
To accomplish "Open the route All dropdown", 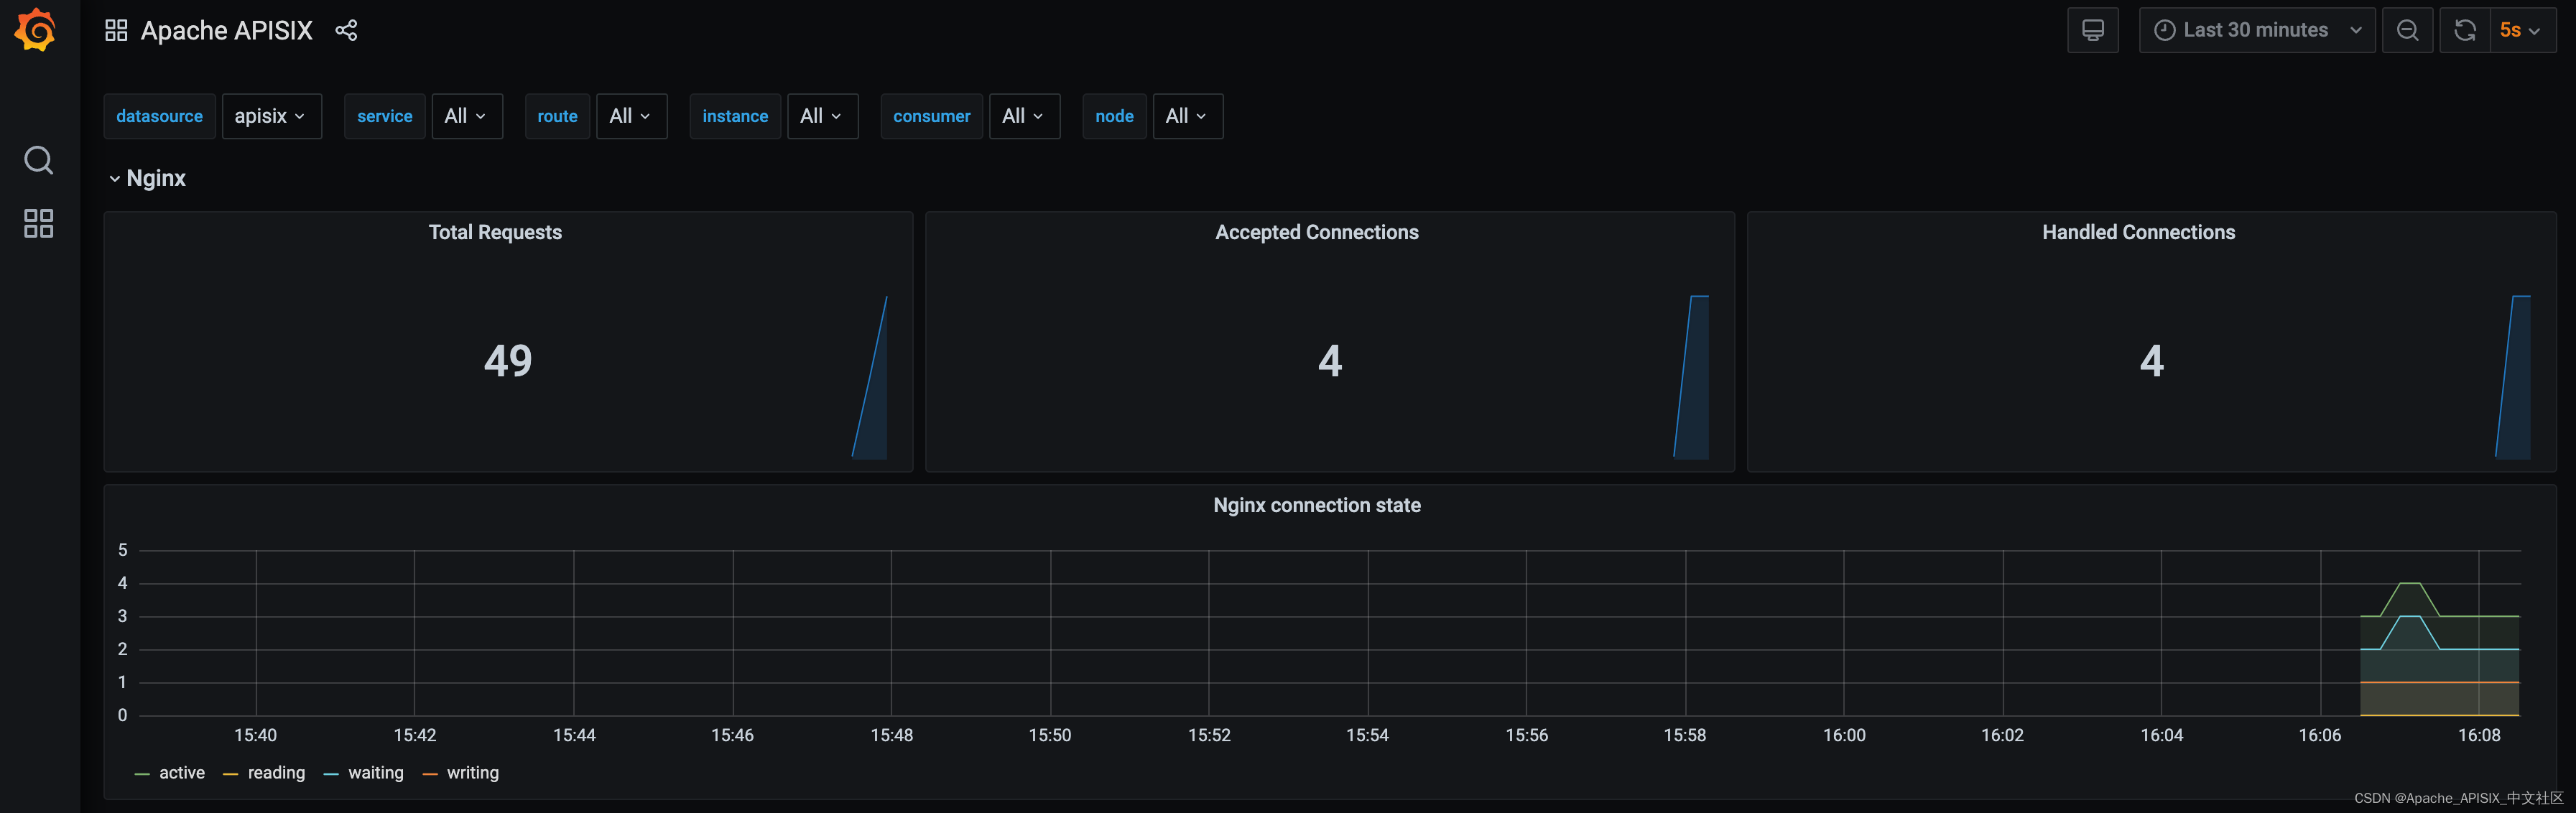I will (x=631, y=116).
